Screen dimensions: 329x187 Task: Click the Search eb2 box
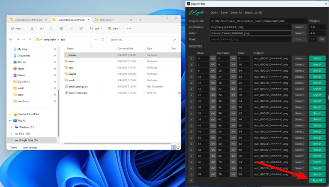click(x=144, y=40)
